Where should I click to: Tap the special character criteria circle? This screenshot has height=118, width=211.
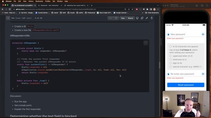tap(170, 67)
